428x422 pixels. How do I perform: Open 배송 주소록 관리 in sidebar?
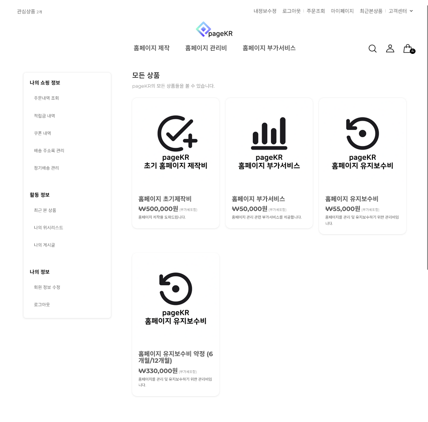tap(49, 150)
